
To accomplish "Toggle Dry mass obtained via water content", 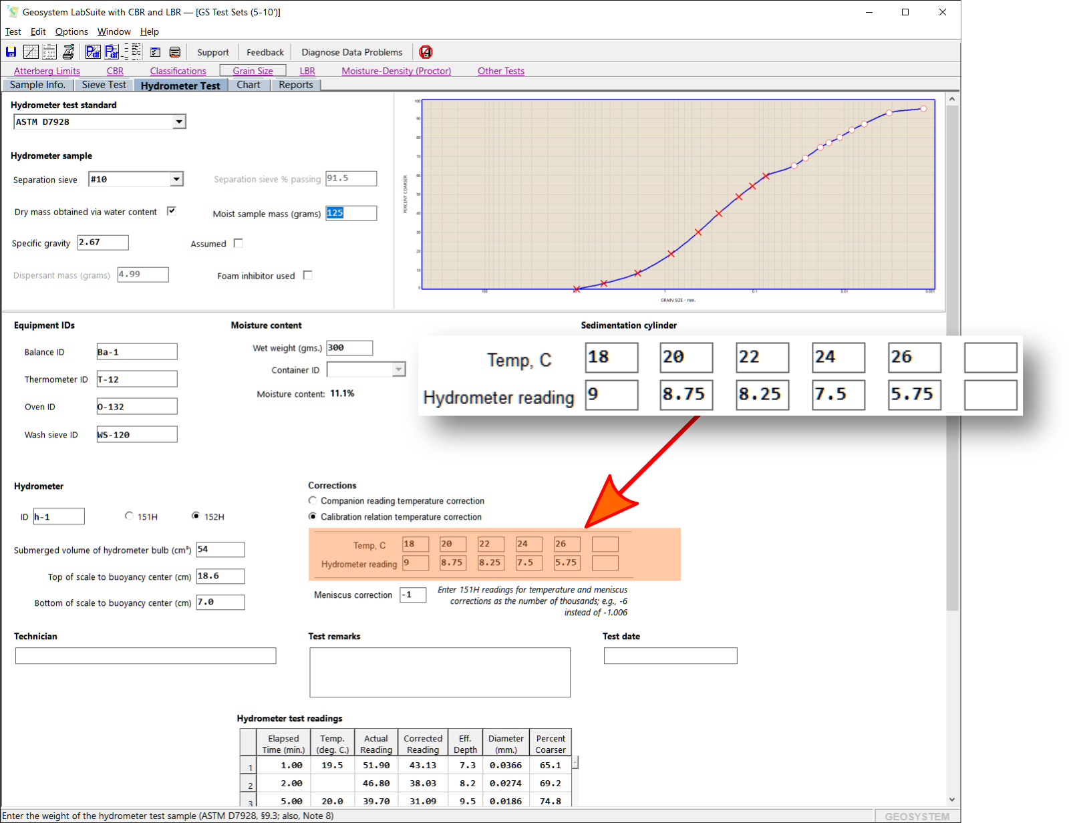I will (172, 211).
